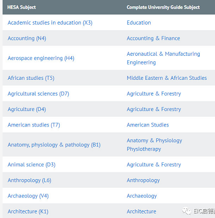Image resolution: width=215 pixels, height=218 pixels.
Task: Open Architecture (K1) link
Action: [28, 211]
